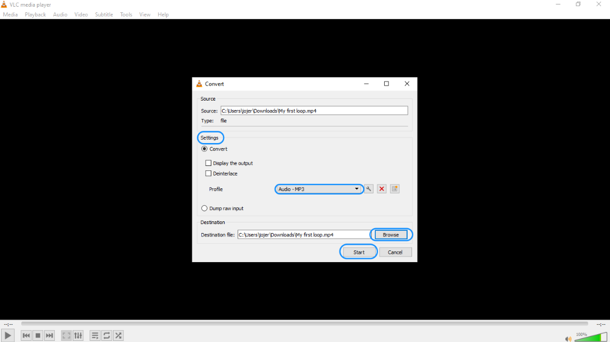610x342 pixels.
Task: Adjust the volume slider at 100%
Action: [x=590, y=338]
